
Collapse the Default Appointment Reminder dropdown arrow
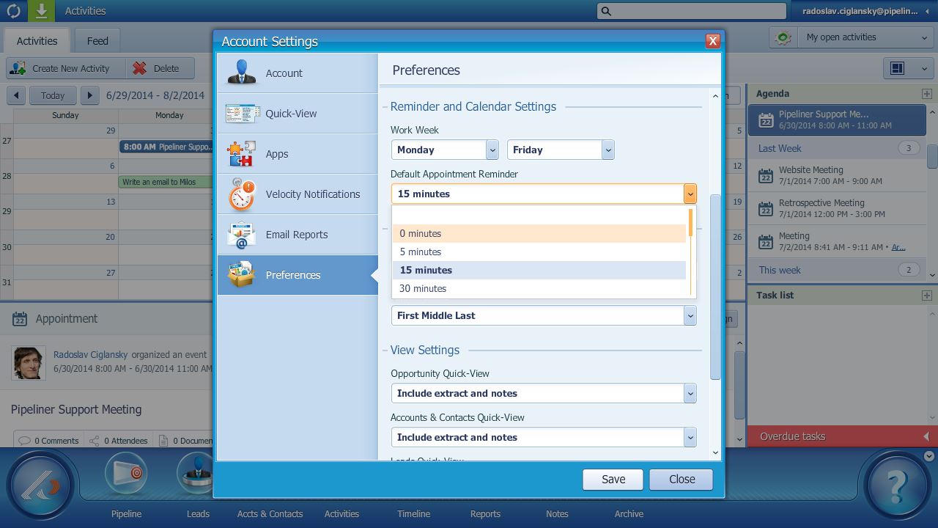(690, 194)
